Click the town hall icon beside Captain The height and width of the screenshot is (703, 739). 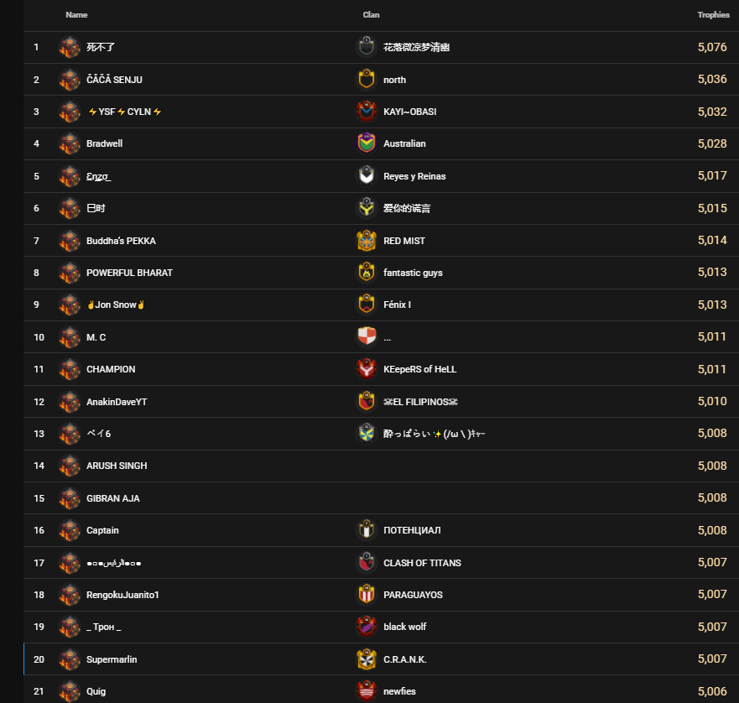click(70, 530)
